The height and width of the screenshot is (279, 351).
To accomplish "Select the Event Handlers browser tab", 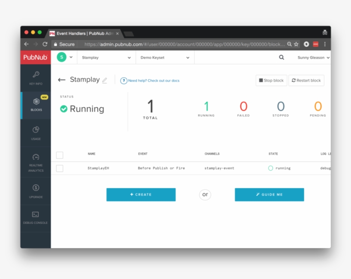I will pyautogui.click(x=85, y=33).
